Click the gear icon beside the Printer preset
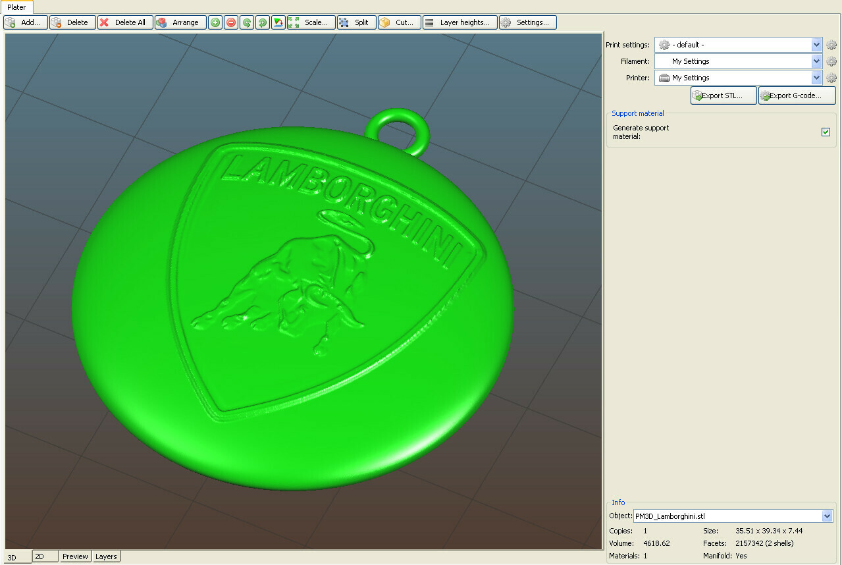The image size is (842, 565). click(x=831, y=78)
